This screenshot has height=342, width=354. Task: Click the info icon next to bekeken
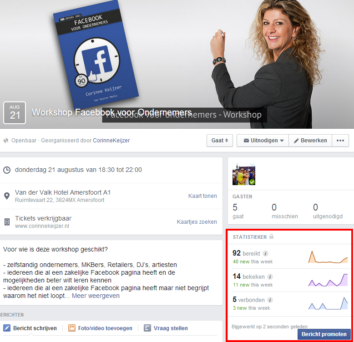click(x=270, y=277)
